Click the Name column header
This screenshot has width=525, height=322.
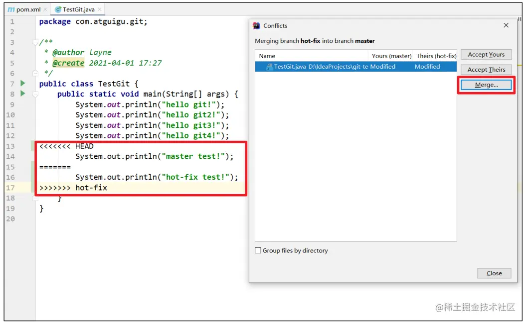(312, 56)
